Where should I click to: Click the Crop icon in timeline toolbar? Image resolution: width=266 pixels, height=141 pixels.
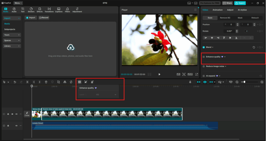[58, 82]
